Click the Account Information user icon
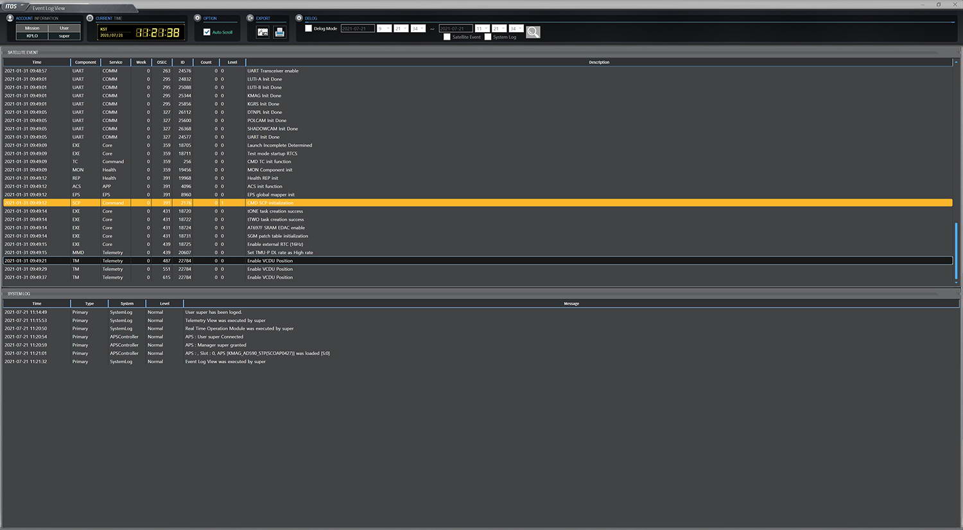This screenshot has width=963, height=530. pyautogui.click(x=10, y=18)
